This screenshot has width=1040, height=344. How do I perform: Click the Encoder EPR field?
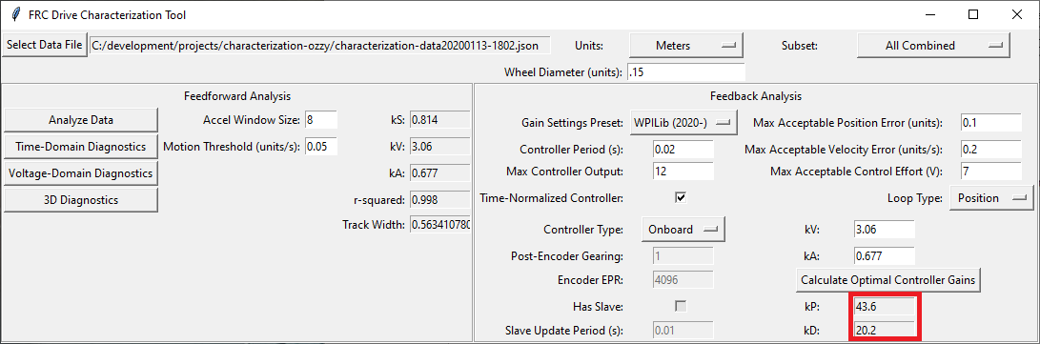pyautogui.click(x=683, y=280)
